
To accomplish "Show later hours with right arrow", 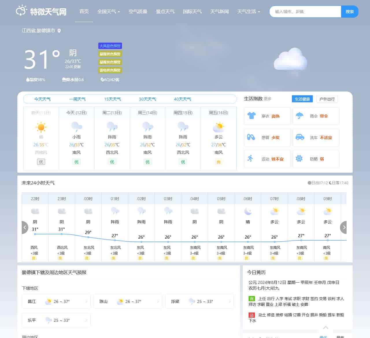I will (x=343, y=228).
